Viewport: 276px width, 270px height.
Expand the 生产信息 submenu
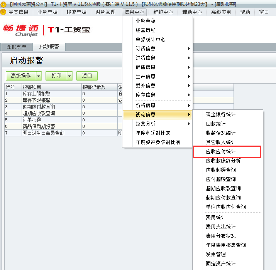coord(157,76)
